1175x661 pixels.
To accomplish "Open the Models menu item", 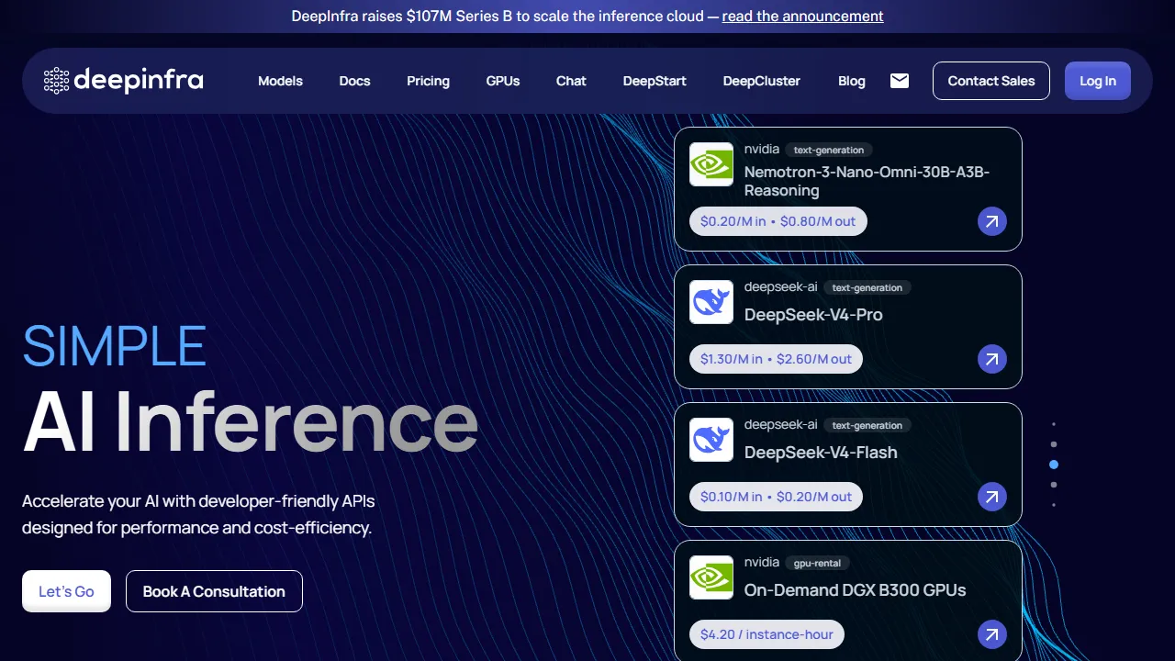I will (280, 81).
